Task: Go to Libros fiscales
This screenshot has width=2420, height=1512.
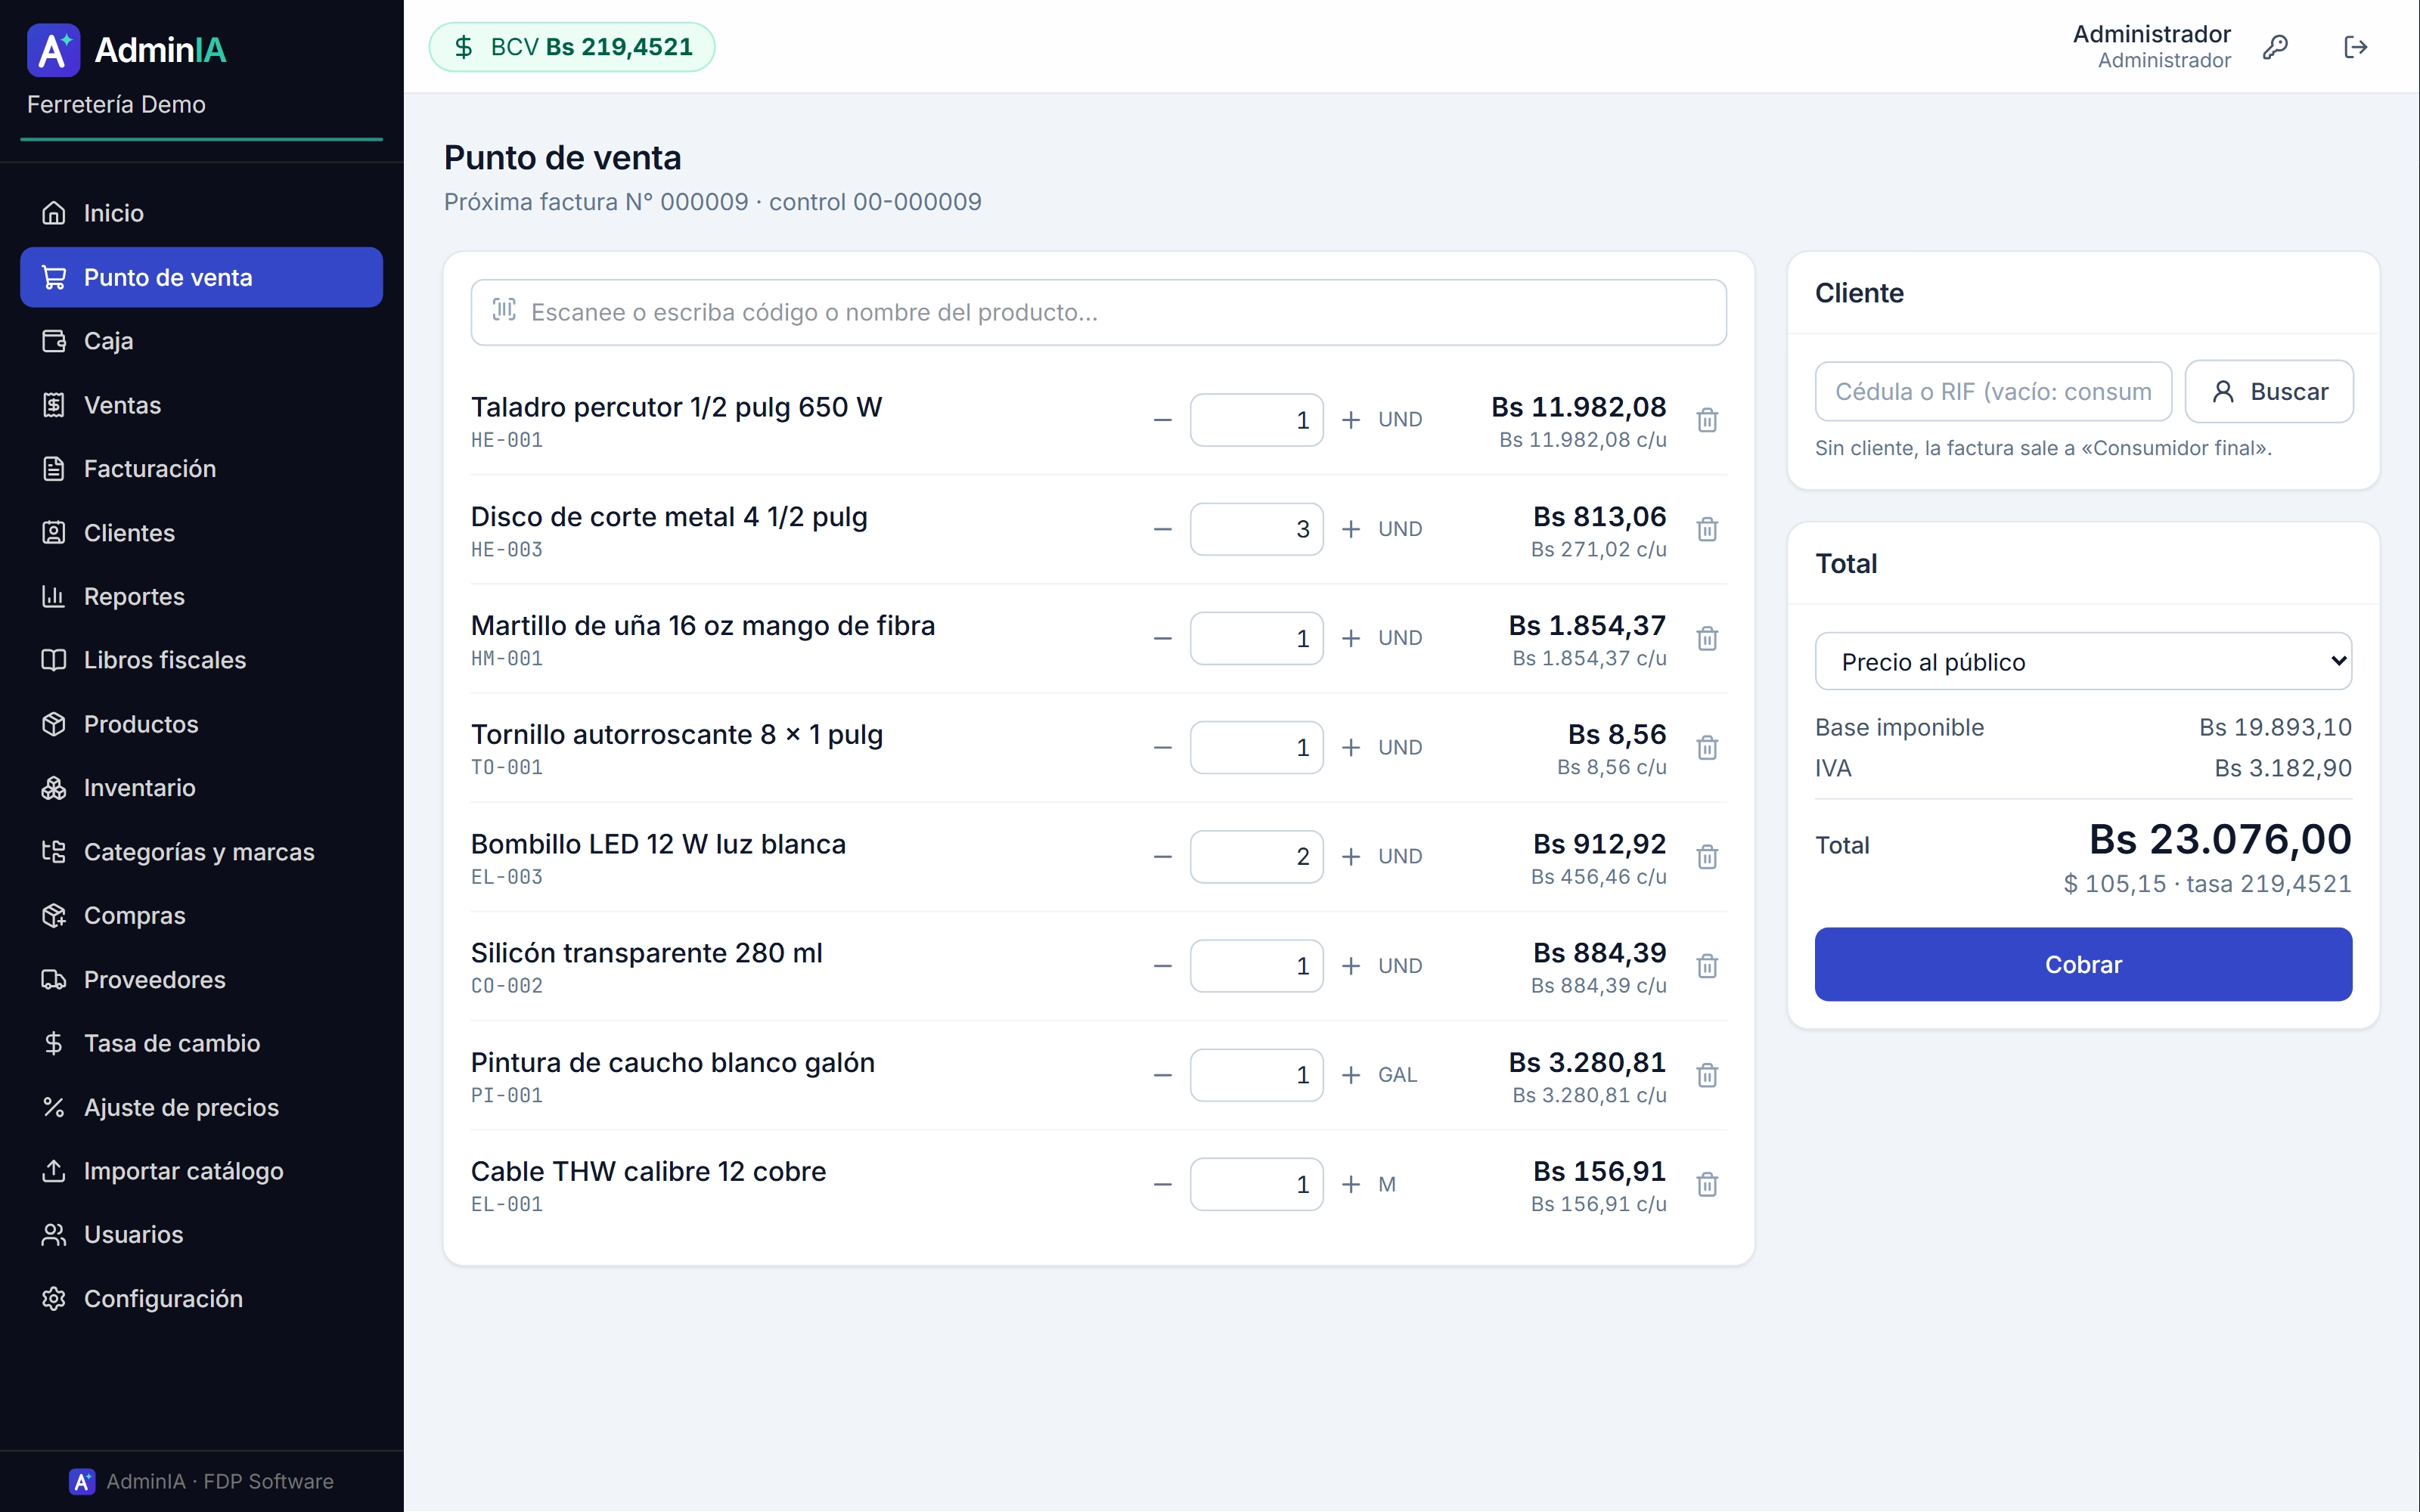Action: 201,660
